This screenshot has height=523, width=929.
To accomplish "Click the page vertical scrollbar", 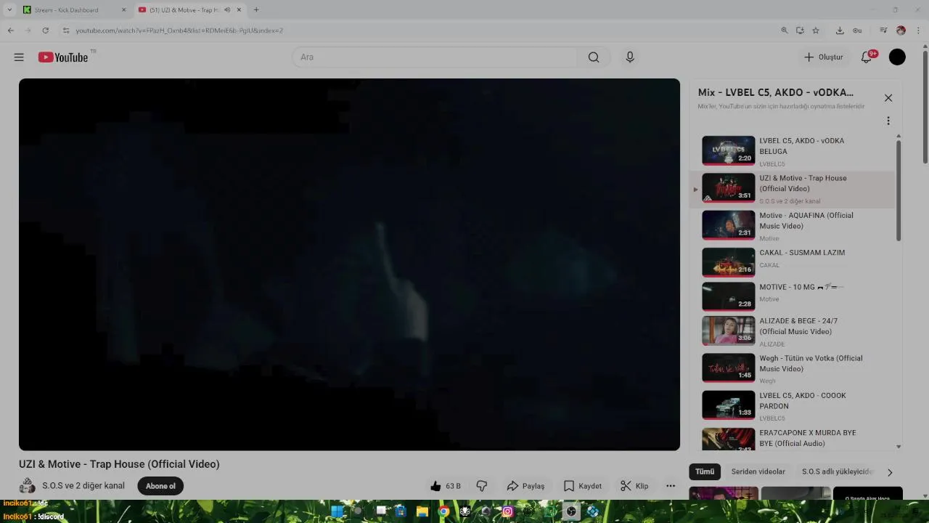I will click(x=925, y=105).
